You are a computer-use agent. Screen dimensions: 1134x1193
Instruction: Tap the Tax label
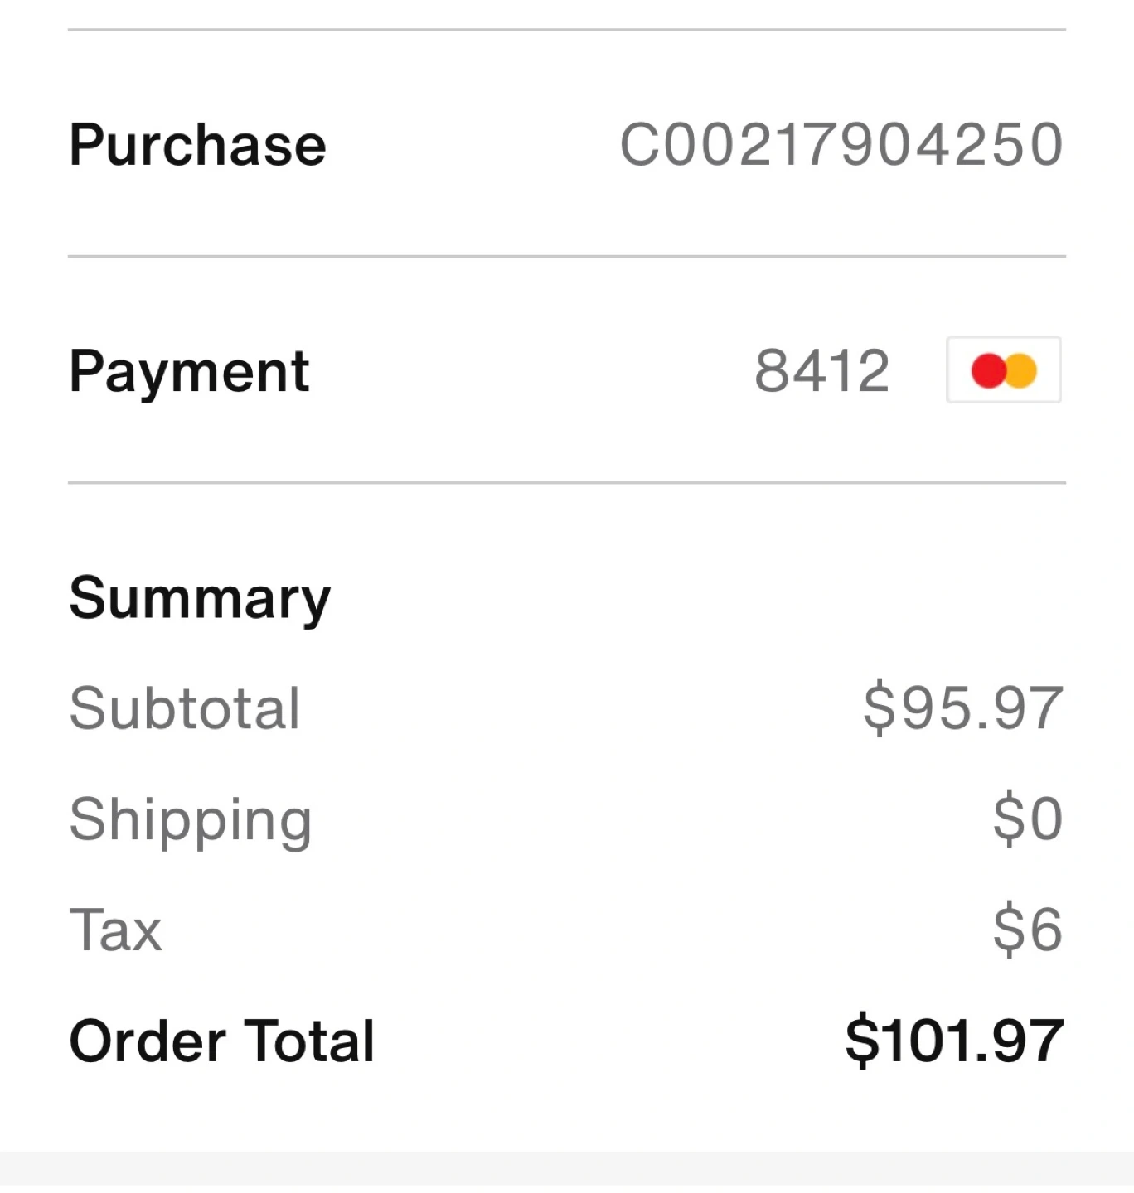[115, 930]
